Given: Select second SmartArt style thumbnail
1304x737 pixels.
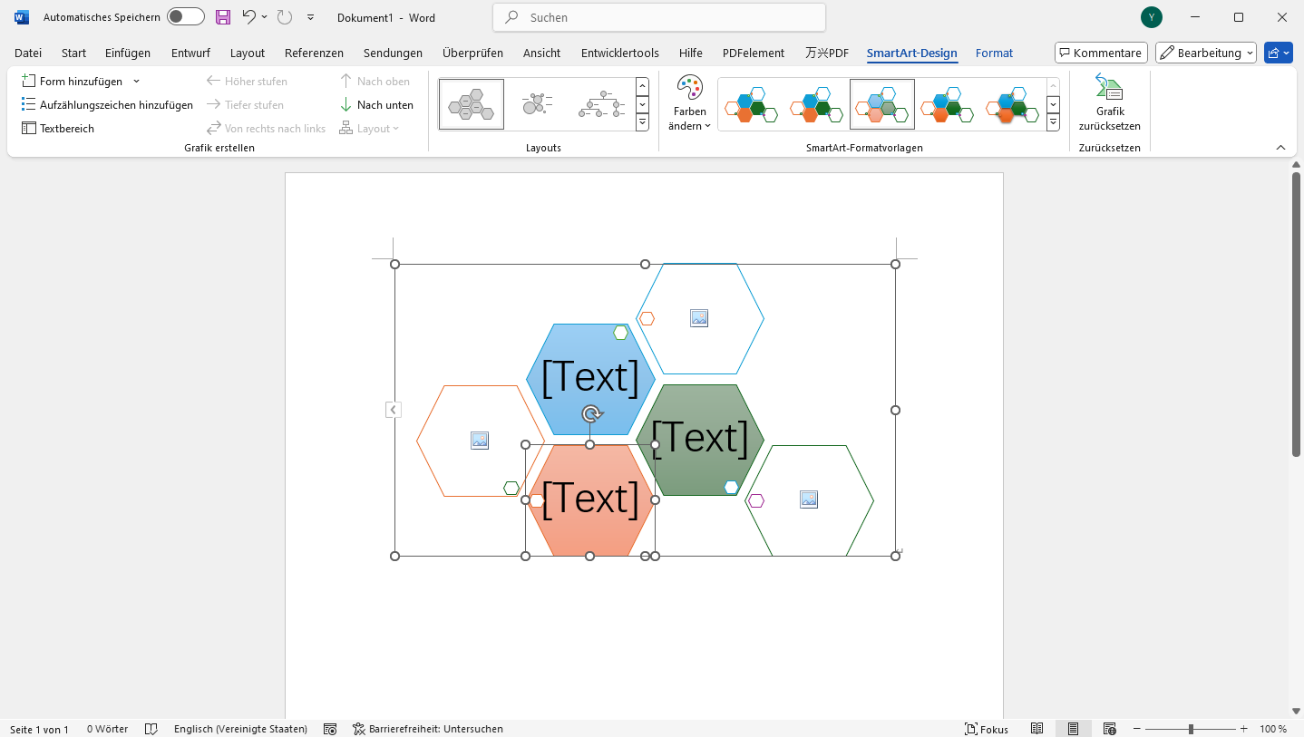Looking at the screenshot, I should 816,104.
